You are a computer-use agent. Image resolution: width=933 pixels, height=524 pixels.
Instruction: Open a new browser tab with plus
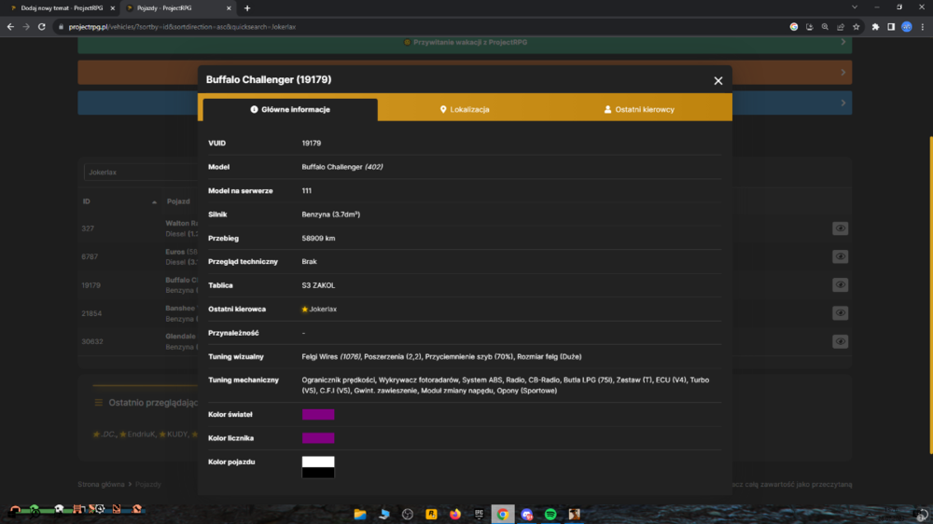pos(247,8)
